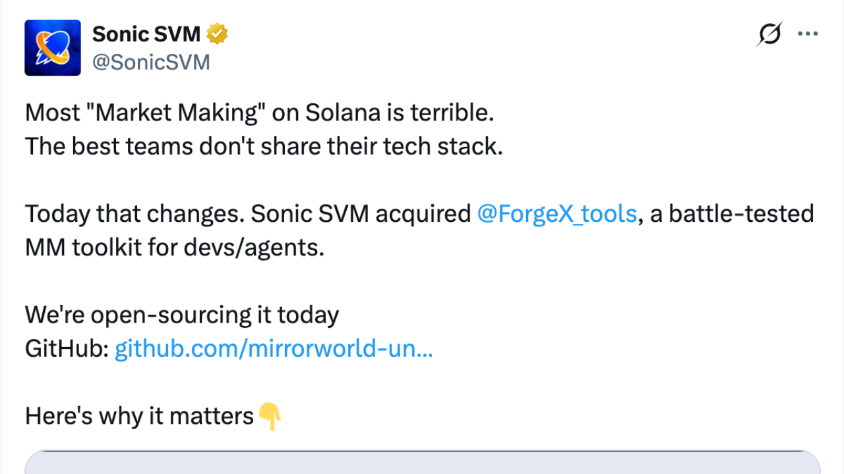The image size is (844, 474).
Task: Click the "Most Market Making on Solana" line
Action: [x=259, y=113]
